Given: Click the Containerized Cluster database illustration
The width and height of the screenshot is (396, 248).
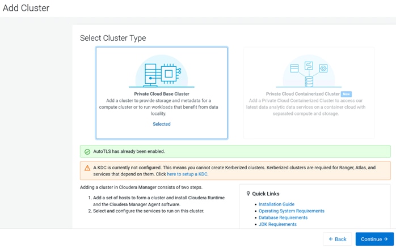Looking at the screenshot, I should (x=309, y=71).
